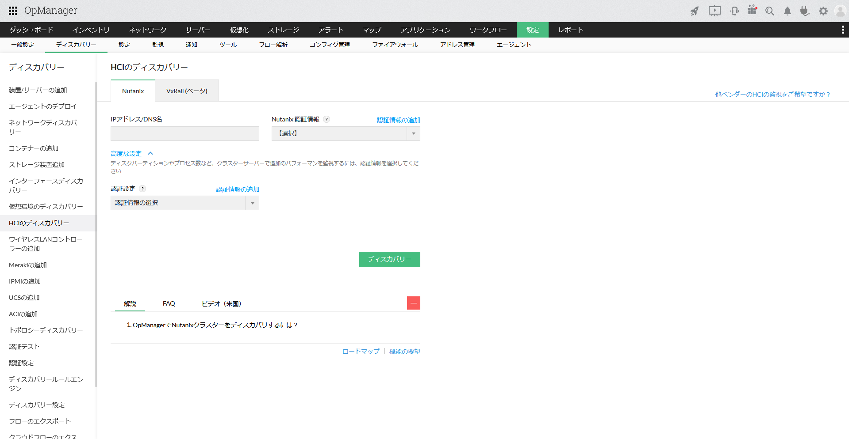Open the app launcher grid icon
The height and width of the screenshot is (439, 849).
[13, 11]
